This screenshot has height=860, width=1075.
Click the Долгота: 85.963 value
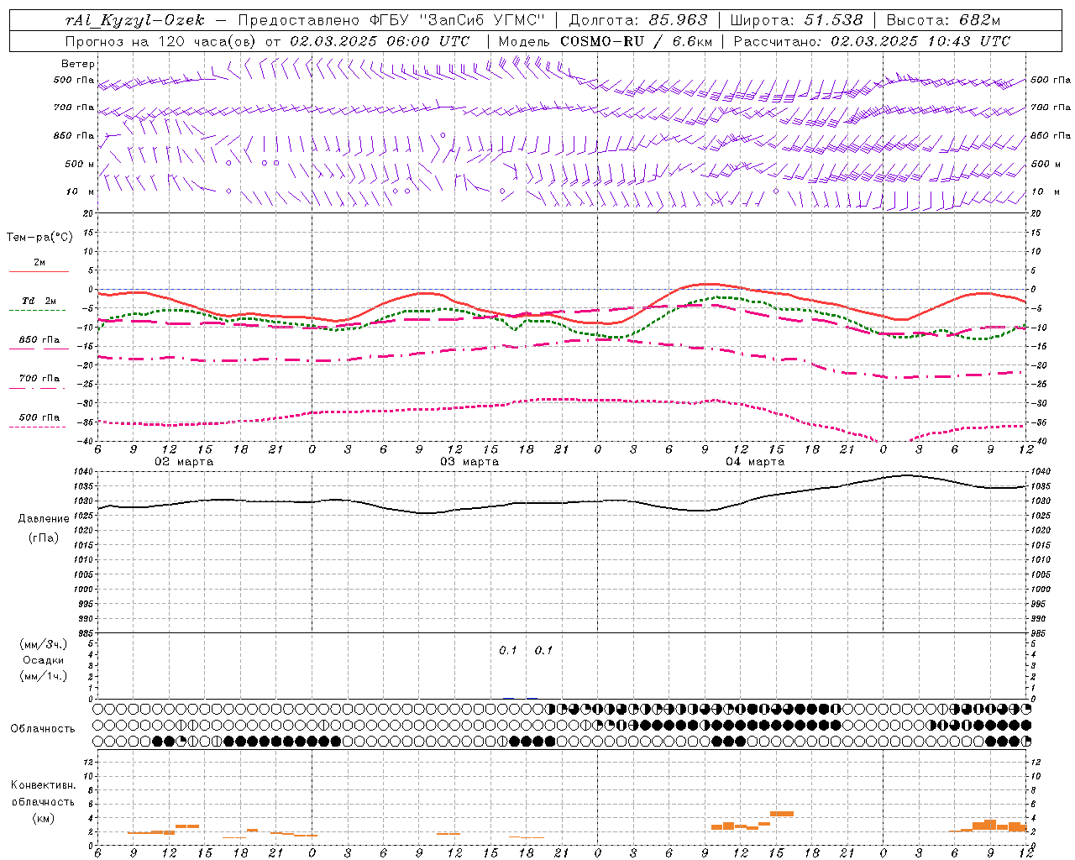click(x=638, y=20)
